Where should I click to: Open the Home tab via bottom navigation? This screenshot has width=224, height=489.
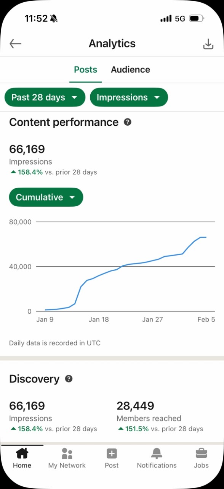tap(22, 458)
